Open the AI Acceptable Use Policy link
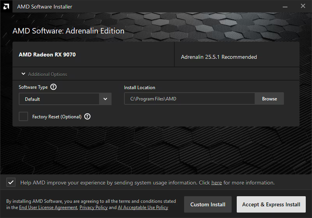 (x=143, y=207)
